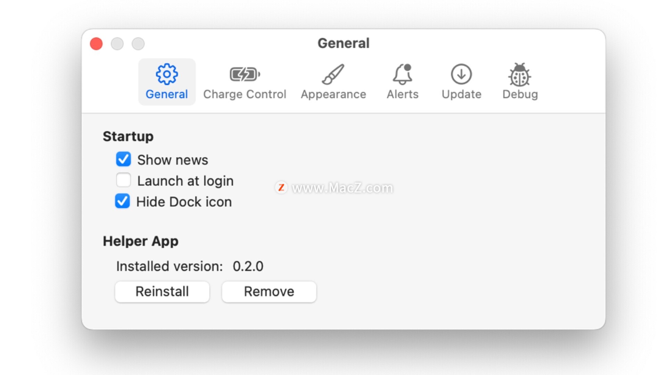Switch to Appearance tab label
The image size is (667, 375).
point(333,94)
